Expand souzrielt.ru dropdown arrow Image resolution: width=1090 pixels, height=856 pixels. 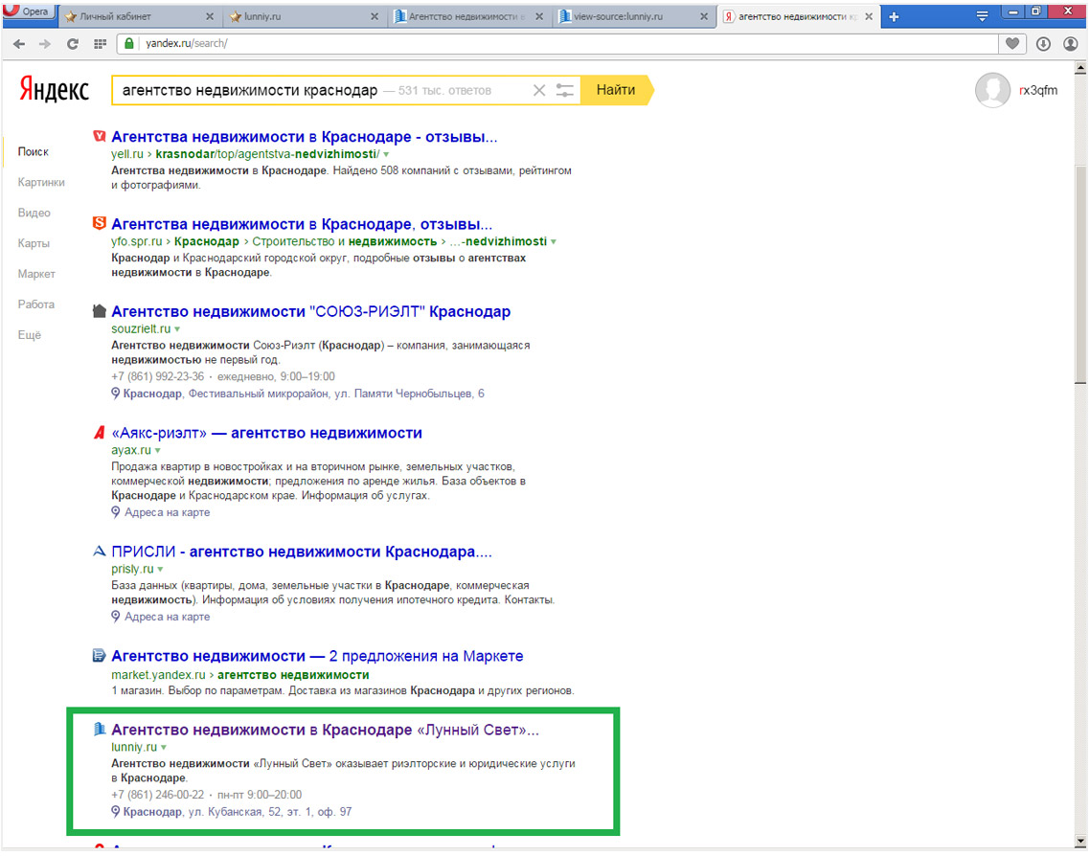pyautogui.click(x=177, y=329)
